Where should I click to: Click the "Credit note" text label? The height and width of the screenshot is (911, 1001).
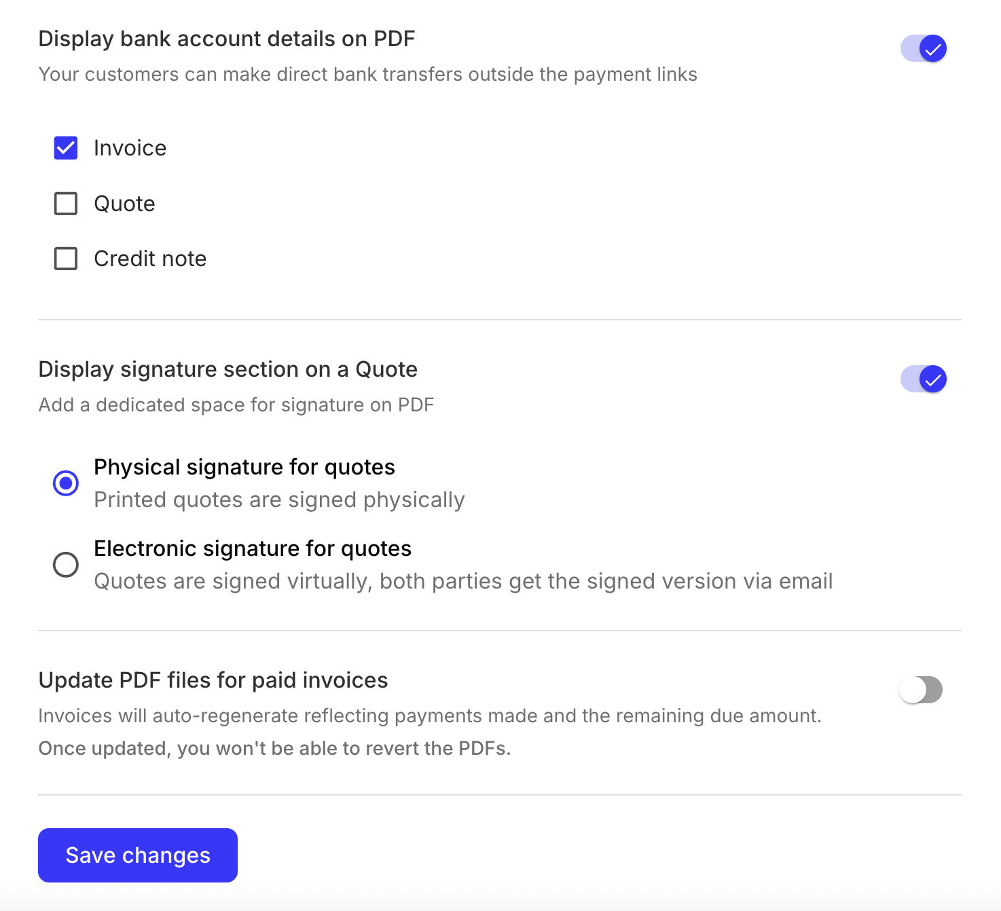150,259
